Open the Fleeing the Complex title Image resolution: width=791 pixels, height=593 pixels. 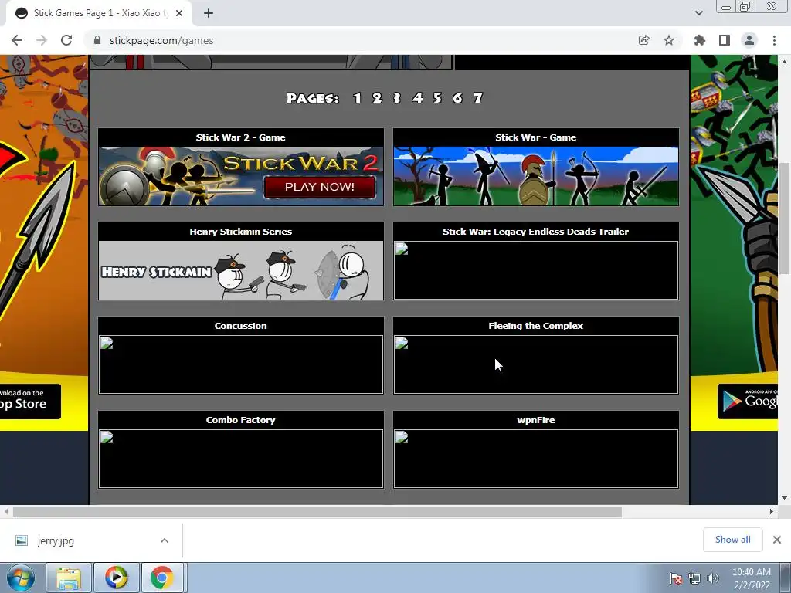point(536,326)
